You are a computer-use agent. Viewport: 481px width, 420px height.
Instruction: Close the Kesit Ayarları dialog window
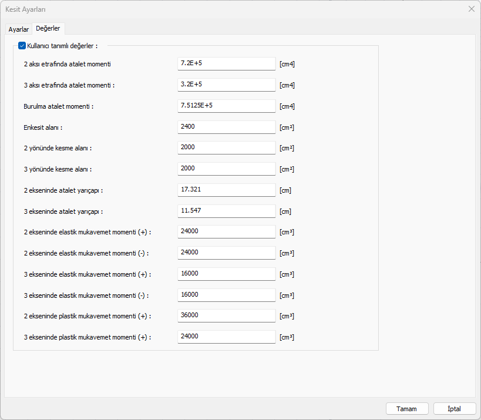point(471,9)
